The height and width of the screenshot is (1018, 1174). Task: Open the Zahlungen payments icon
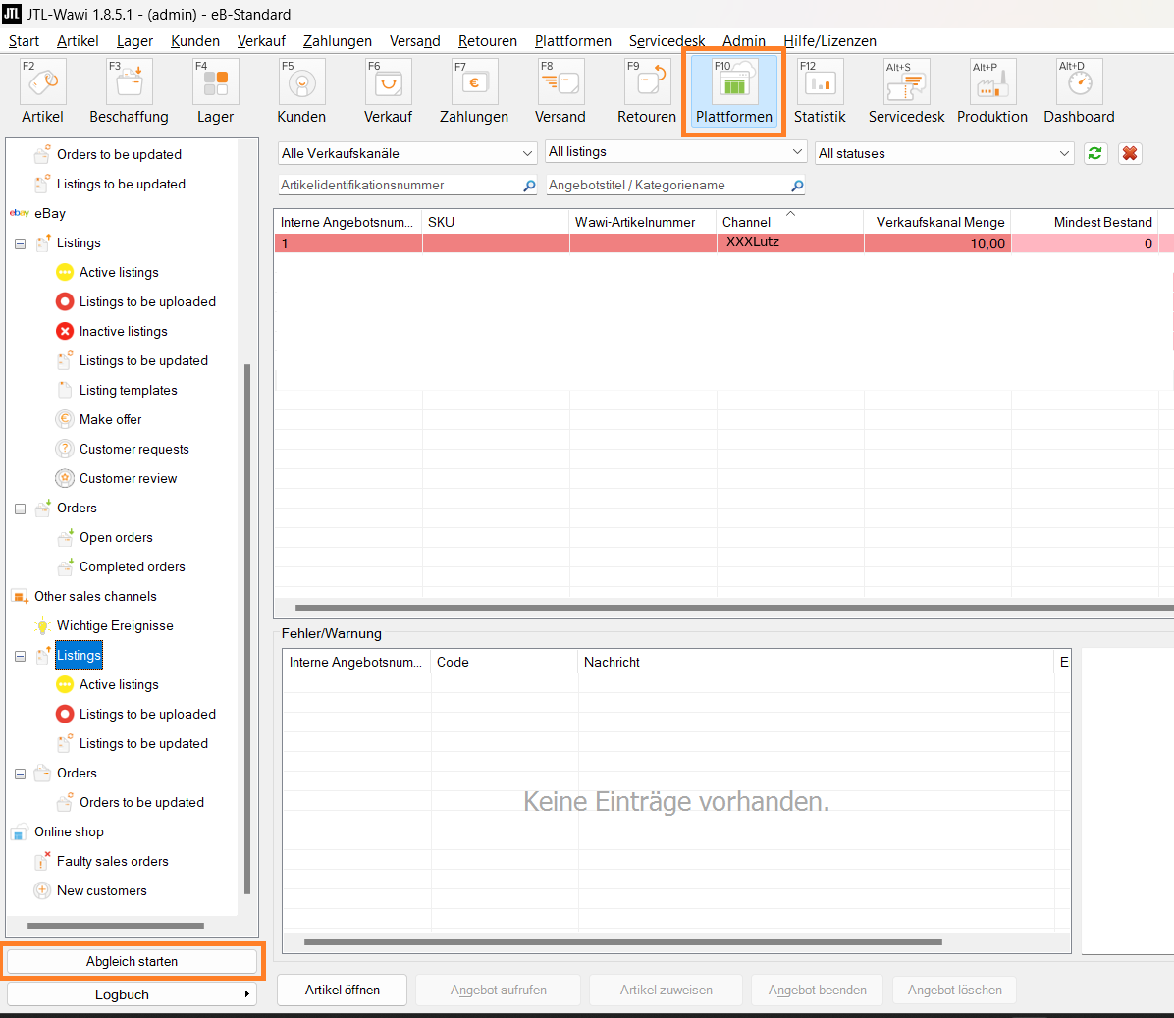point(474,83)
